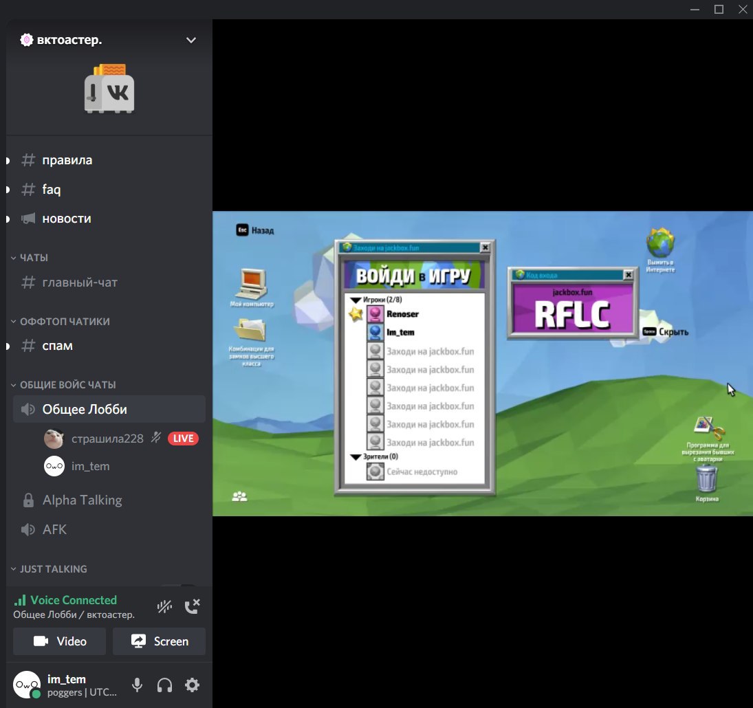Select im_tem in the voice channel list
753x708 pixels.
90,466
